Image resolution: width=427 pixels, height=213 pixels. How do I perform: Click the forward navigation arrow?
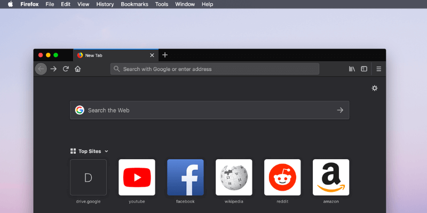pyautogui.click(x=54, y=69)
